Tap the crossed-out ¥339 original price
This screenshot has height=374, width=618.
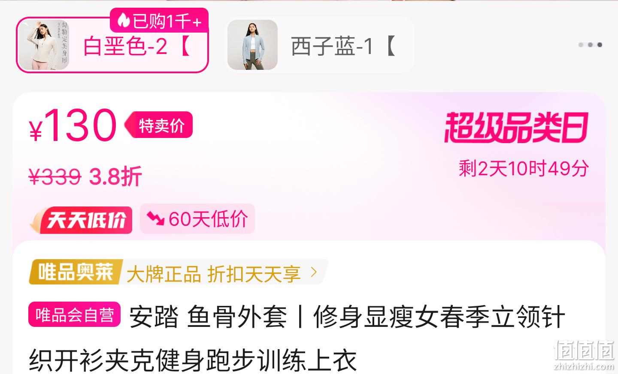click(55, 177)
